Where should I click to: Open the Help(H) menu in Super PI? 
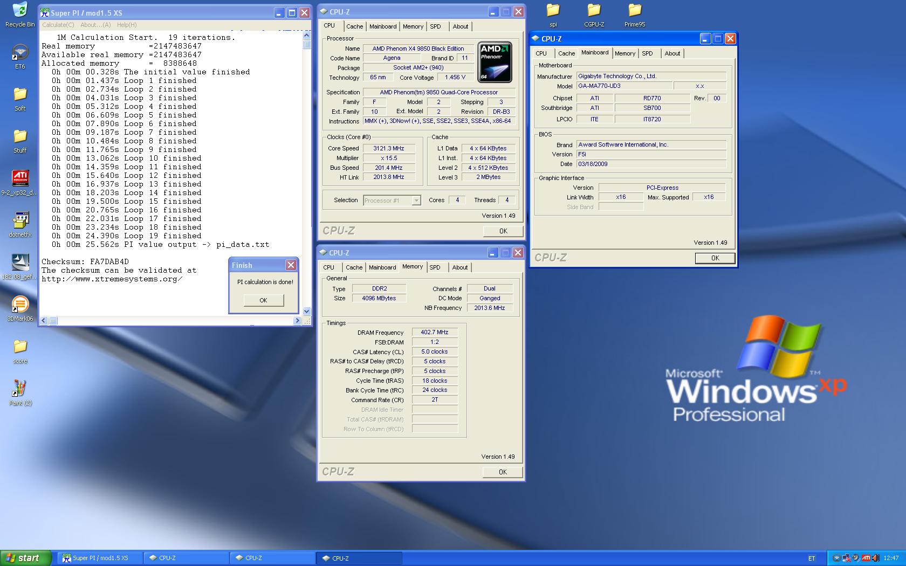point(127,25)
